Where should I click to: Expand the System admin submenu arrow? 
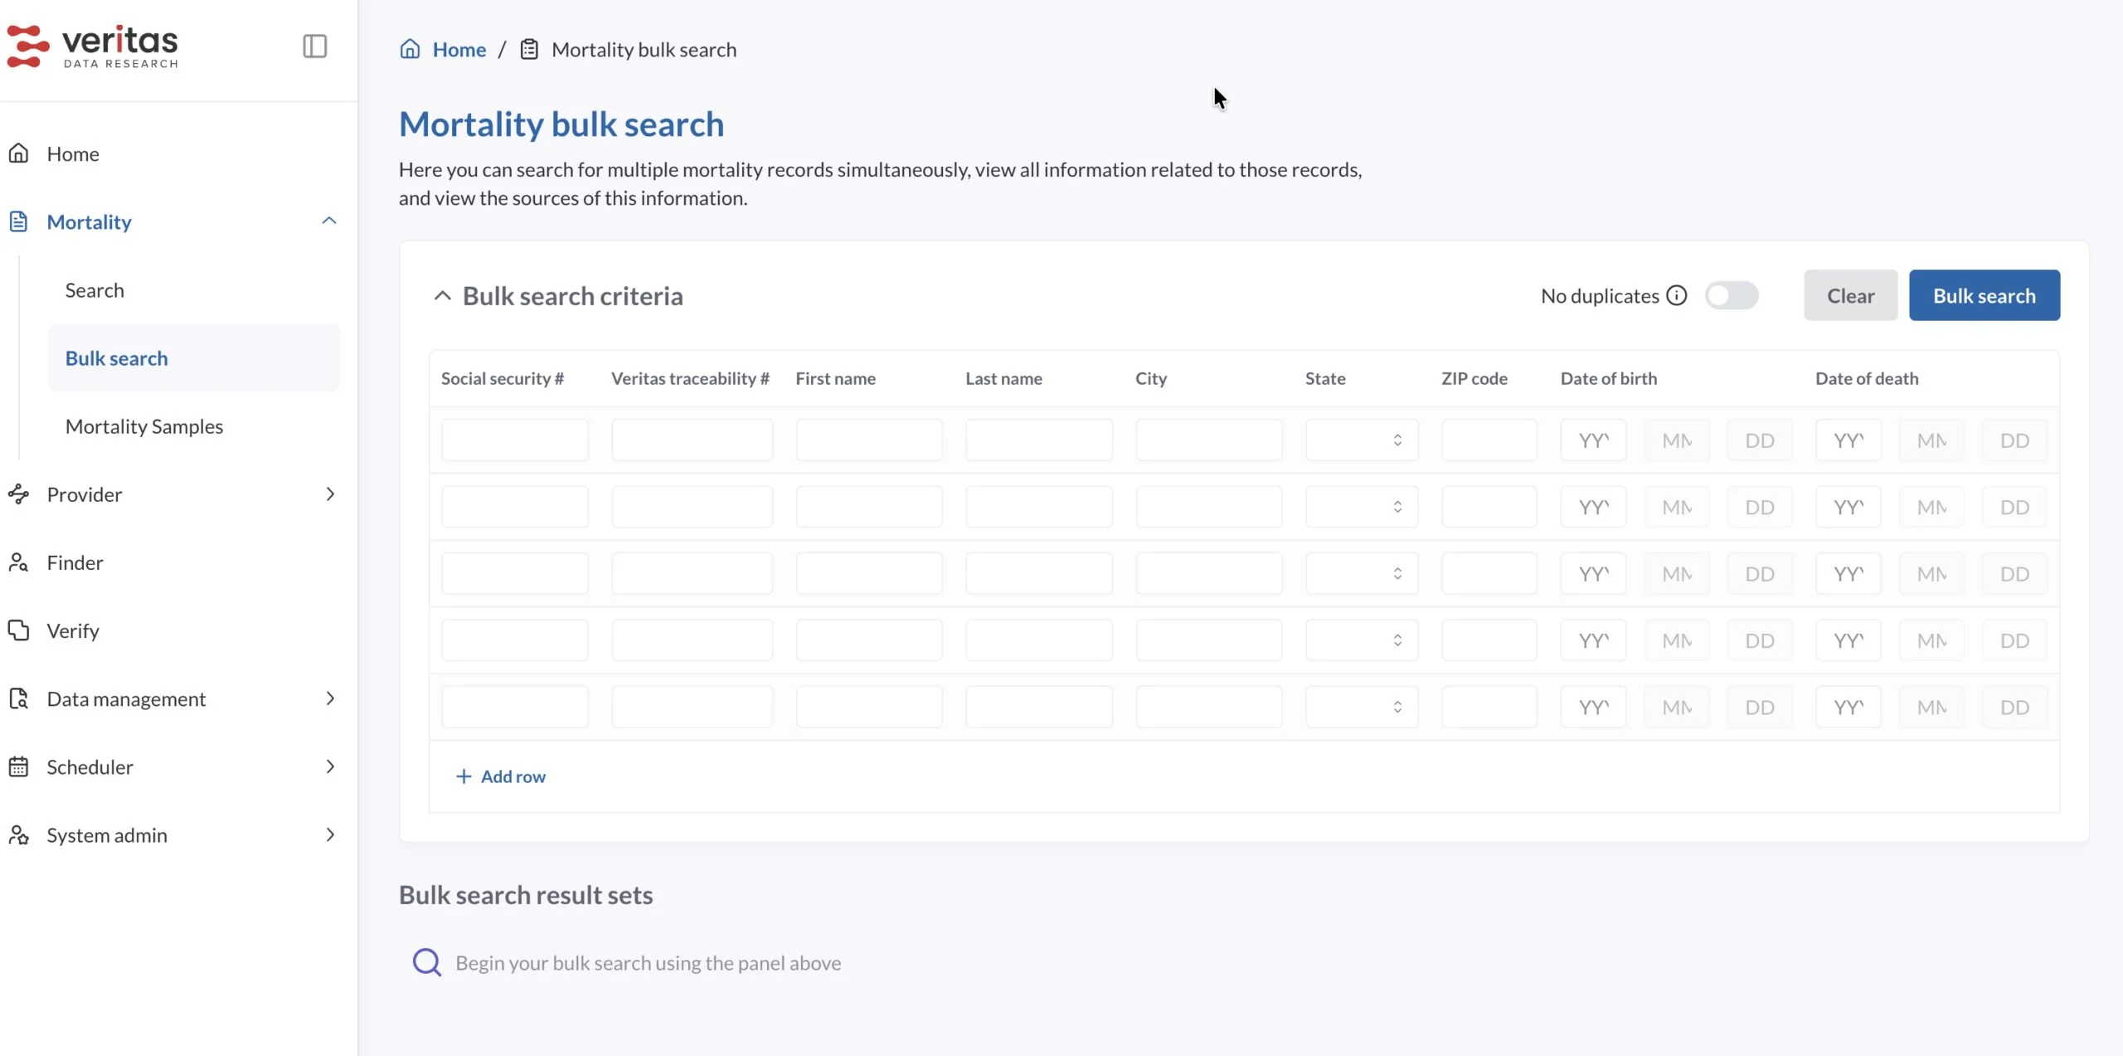[330, 835]
